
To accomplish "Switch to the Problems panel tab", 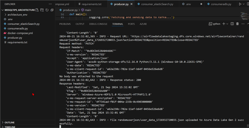I will pos(65,24).
